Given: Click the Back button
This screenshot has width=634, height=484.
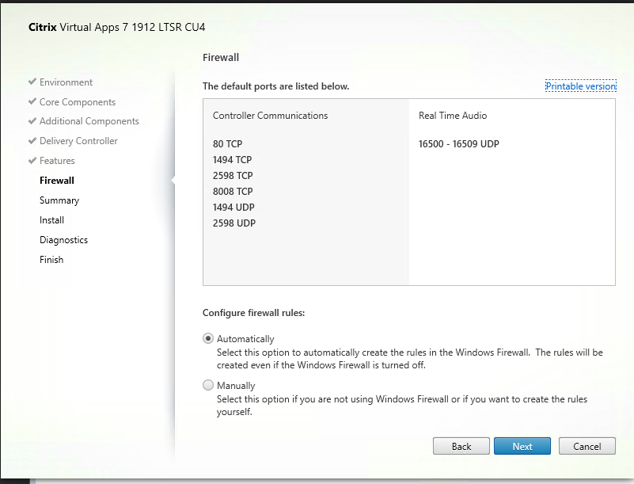Looking at the screenshot, I should point(461,446).
